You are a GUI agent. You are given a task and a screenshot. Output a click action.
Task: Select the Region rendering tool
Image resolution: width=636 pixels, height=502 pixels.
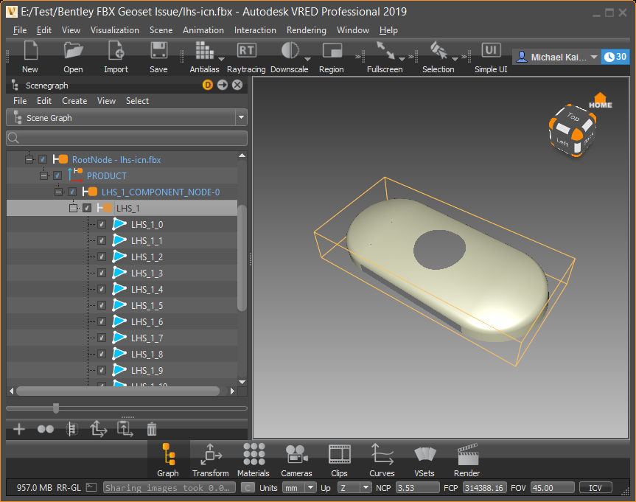coord(332,49)
